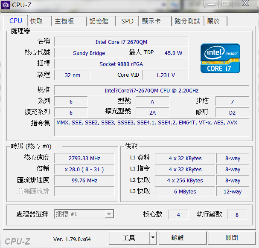The height and width of the screenshot is (248, 259).
Task: Click the revision value D2
Action: point(232,112)
